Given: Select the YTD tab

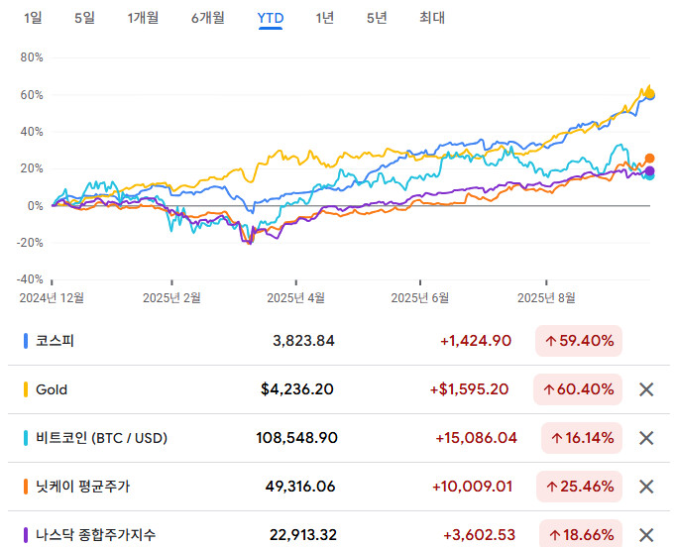Looking at the screenshot, I should click(270, 17).
